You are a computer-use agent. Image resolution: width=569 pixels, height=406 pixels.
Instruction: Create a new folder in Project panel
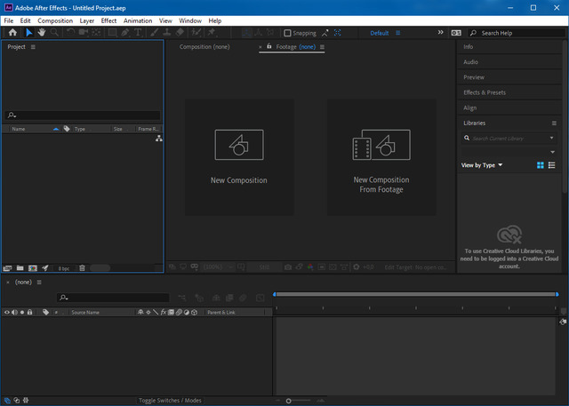click(20, 267)
